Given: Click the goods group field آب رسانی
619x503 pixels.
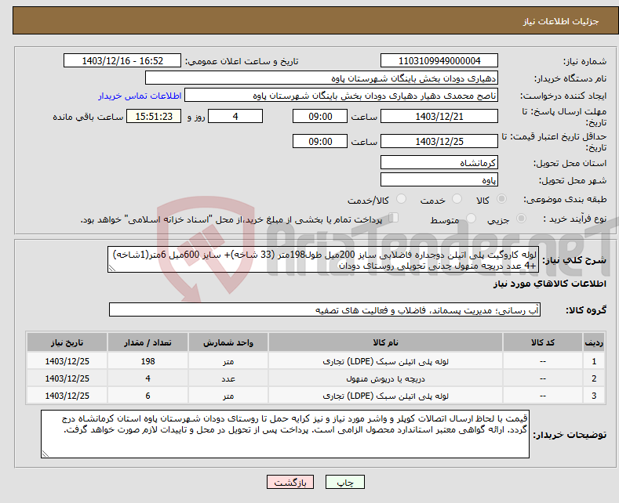Looking at the screenshot, I should click(325, 309).
